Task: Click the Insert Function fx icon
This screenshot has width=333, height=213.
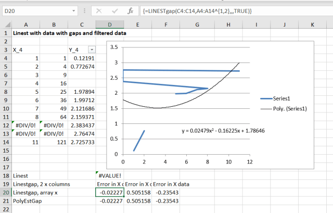Action: coord(131,10)
